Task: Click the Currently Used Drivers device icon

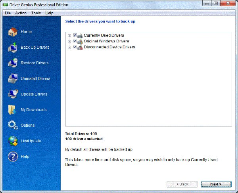Action: click(80, 36)
